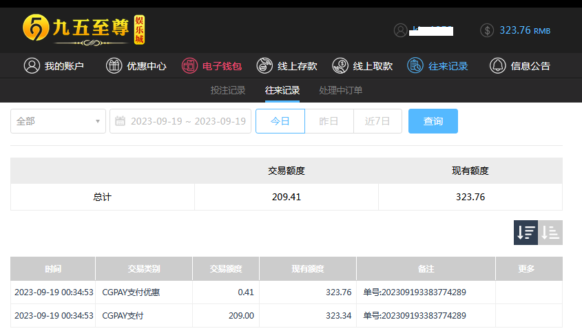Switch to 投注记录 tab
The width and height of the screenshot is (582, 331).
228,90
